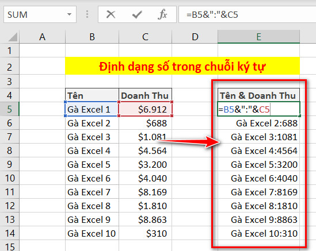Select row 13 header

click(9, 219)
